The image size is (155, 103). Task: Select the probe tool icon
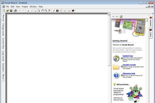pyautogui.click(x=54, y=11)
